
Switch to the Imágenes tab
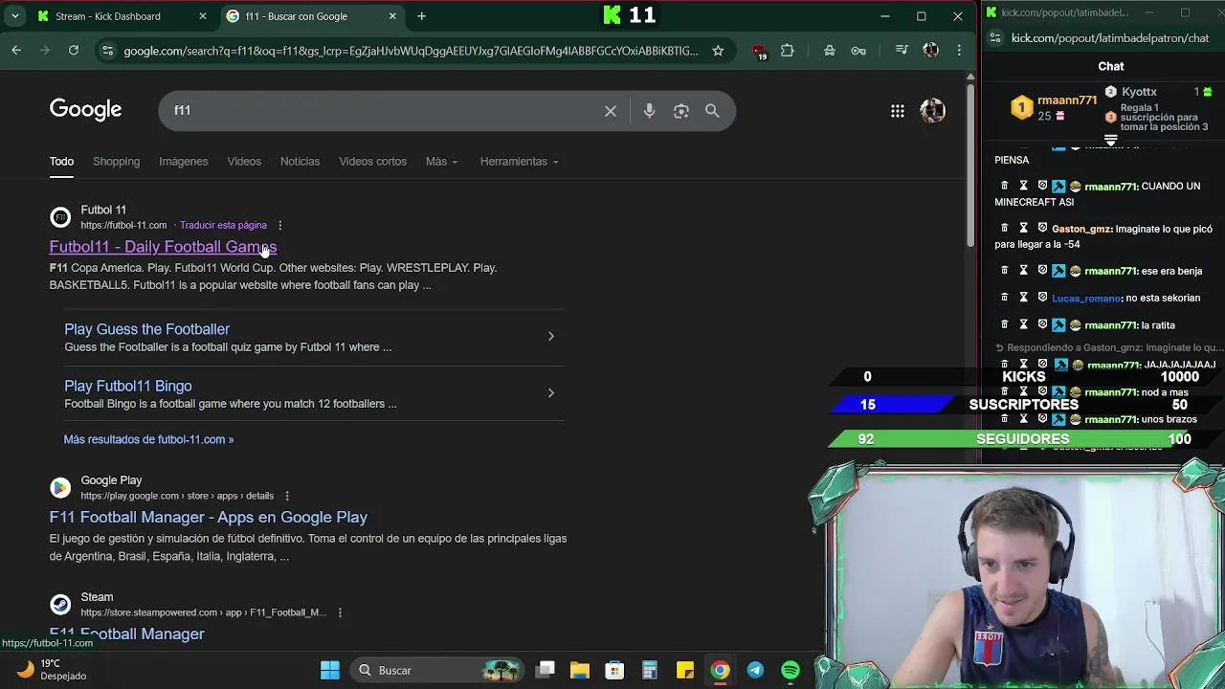184,161
